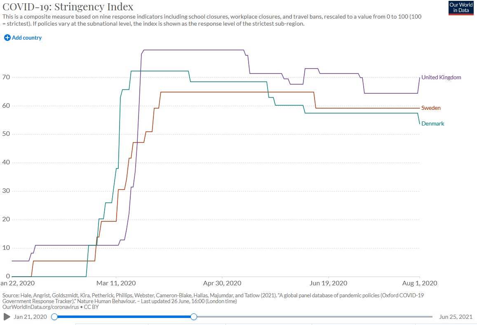
Task: Click the Mar 11, 2020 axis label
Action: [116, 283]
